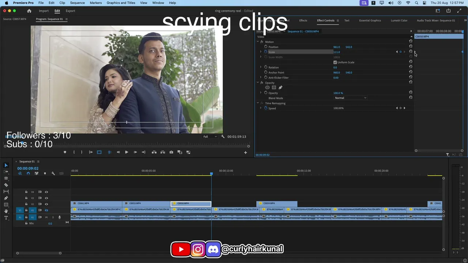Click the Extract button in Program monitor

[x=163, y=152]
